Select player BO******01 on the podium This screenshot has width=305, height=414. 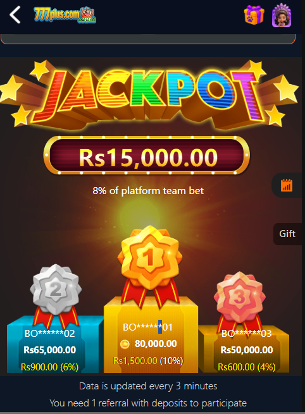147,327
